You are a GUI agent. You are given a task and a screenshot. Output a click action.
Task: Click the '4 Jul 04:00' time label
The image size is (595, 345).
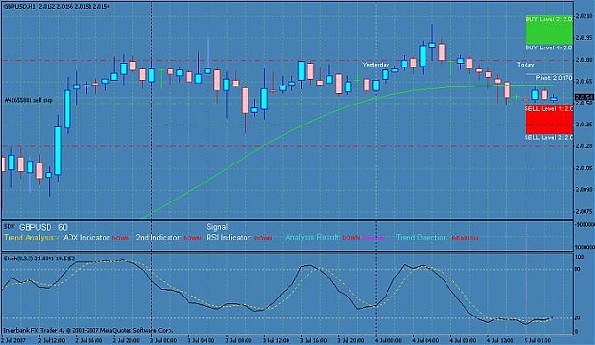click(426, 340)
